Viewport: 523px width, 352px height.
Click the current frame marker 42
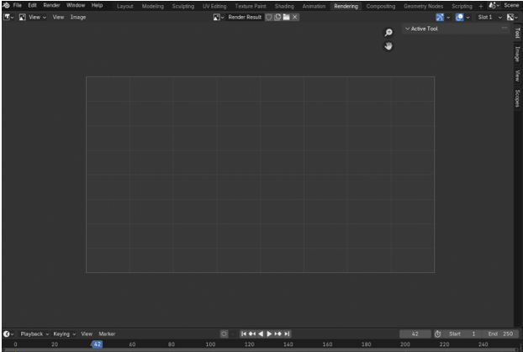tap(97, 344)
